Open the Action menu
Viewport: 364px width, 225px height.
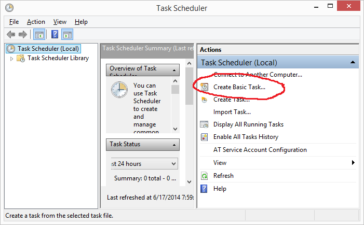click(x=36, y=22)
